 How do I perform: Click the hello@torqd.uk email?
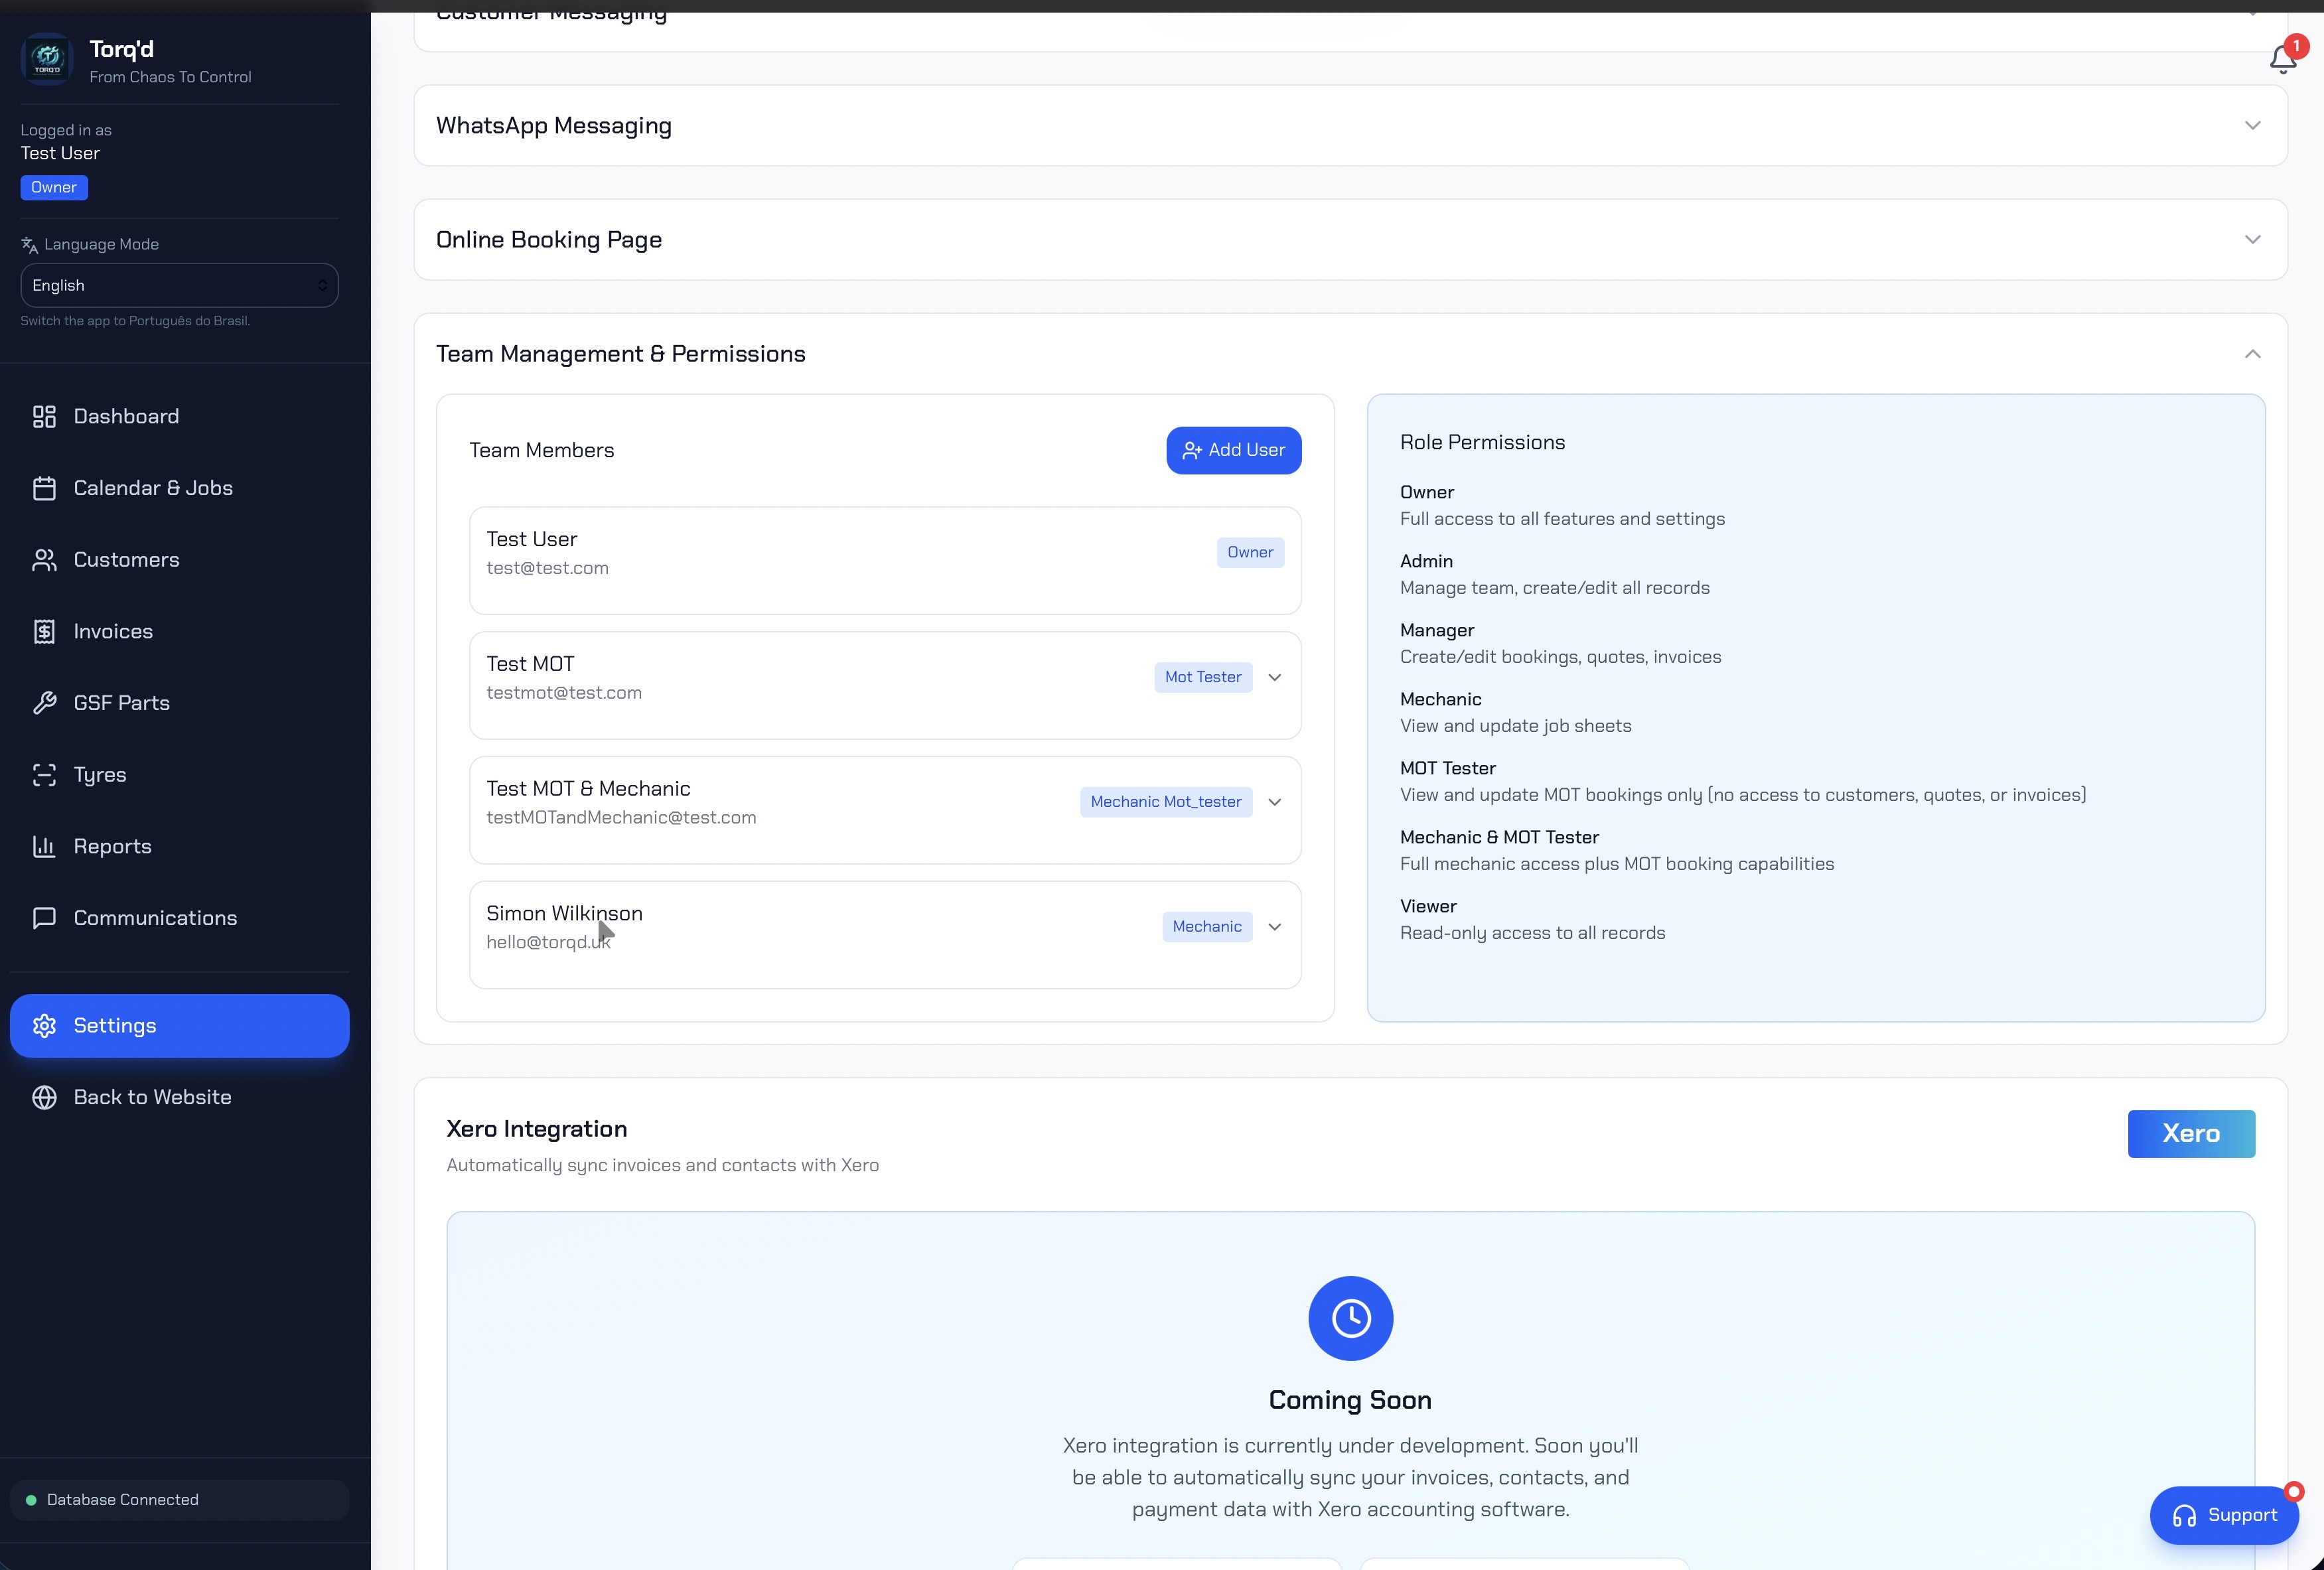[548, 943]
